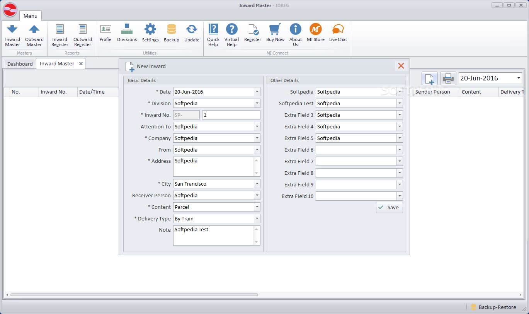Click the Inward No. number field
The width and height of the screenshot is (529, 314).
click(231, 115)
